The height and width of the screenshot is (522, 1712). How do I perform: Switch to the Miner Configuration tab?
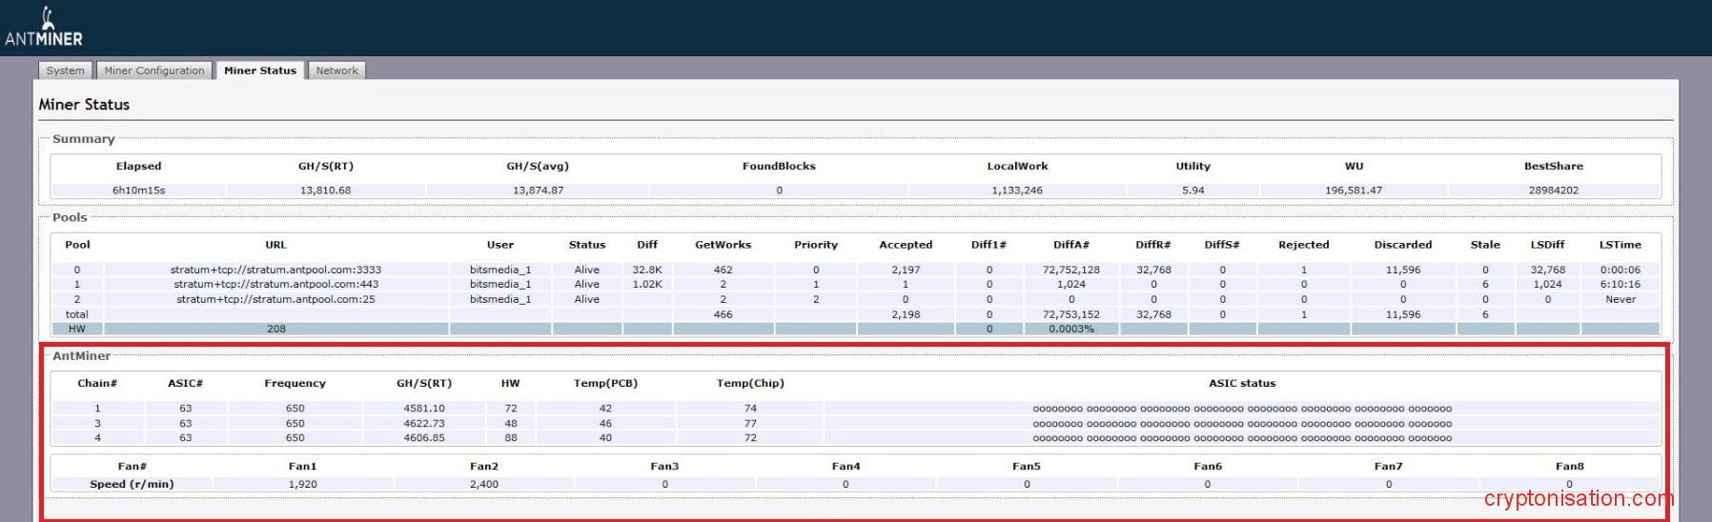(x=153, y=70)
